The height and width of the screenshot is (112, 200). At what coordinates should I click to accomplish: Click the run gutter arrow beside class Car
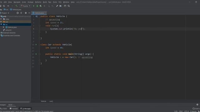(36, 44)
